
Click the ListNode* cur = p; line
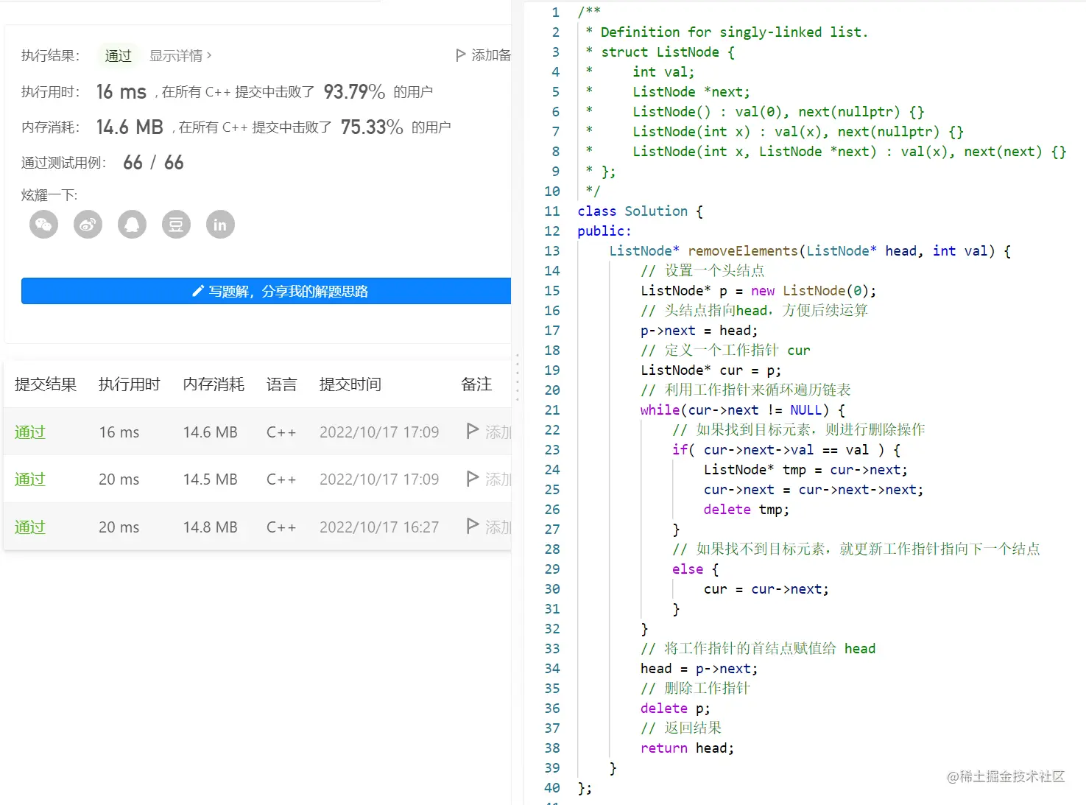click(711, 370)
